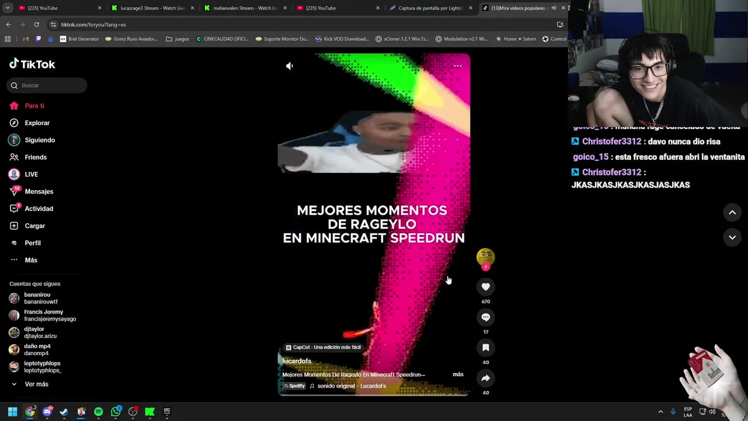Open the juegos bookmarks folder
Image resolution: width=748 pixels, height=421 pixels.
(x=178, y=39)
